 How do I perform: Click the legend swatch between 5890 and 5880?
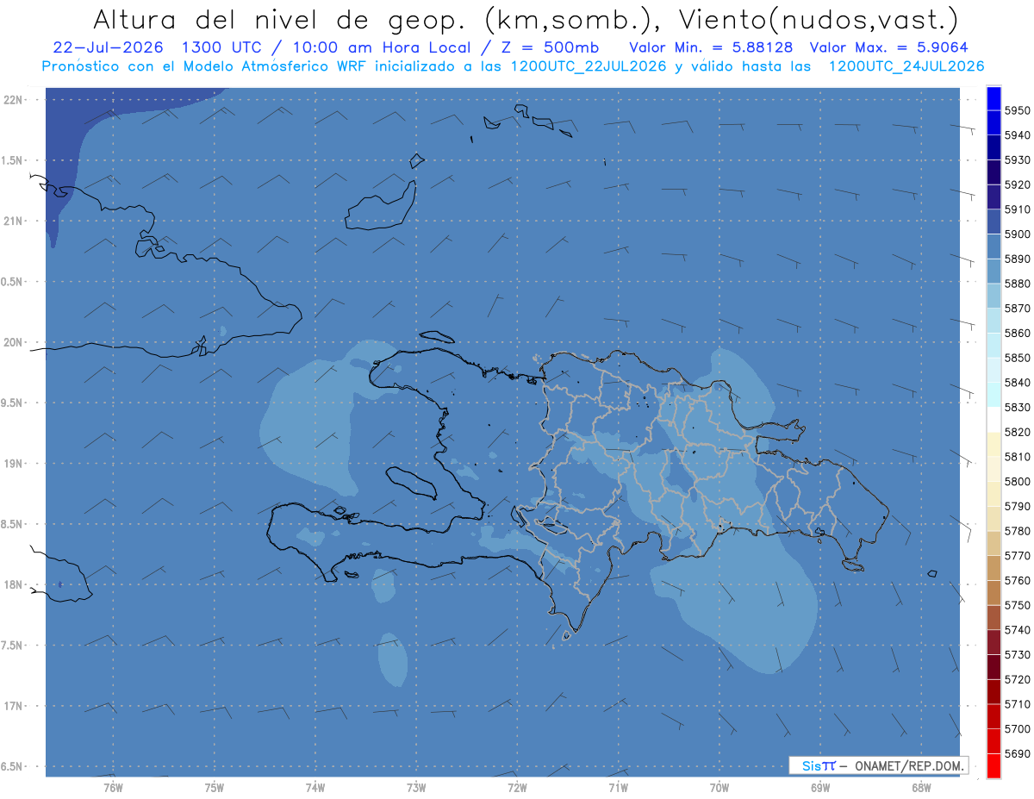click(x=994, y=271)
